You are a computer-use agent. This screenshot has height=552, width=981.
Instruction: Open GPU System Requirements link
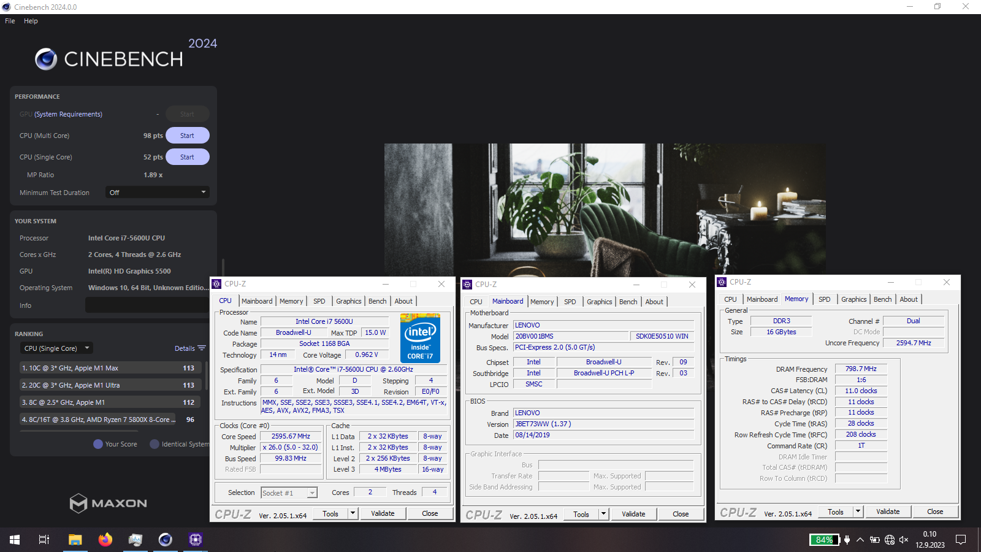pos(68,114)
